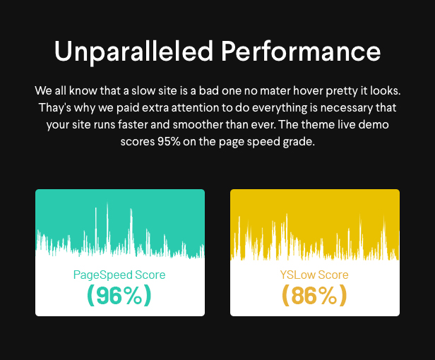Click the word 'Performance' in the heading
This screenshot has width=435, height=360.
pos(301,51)
